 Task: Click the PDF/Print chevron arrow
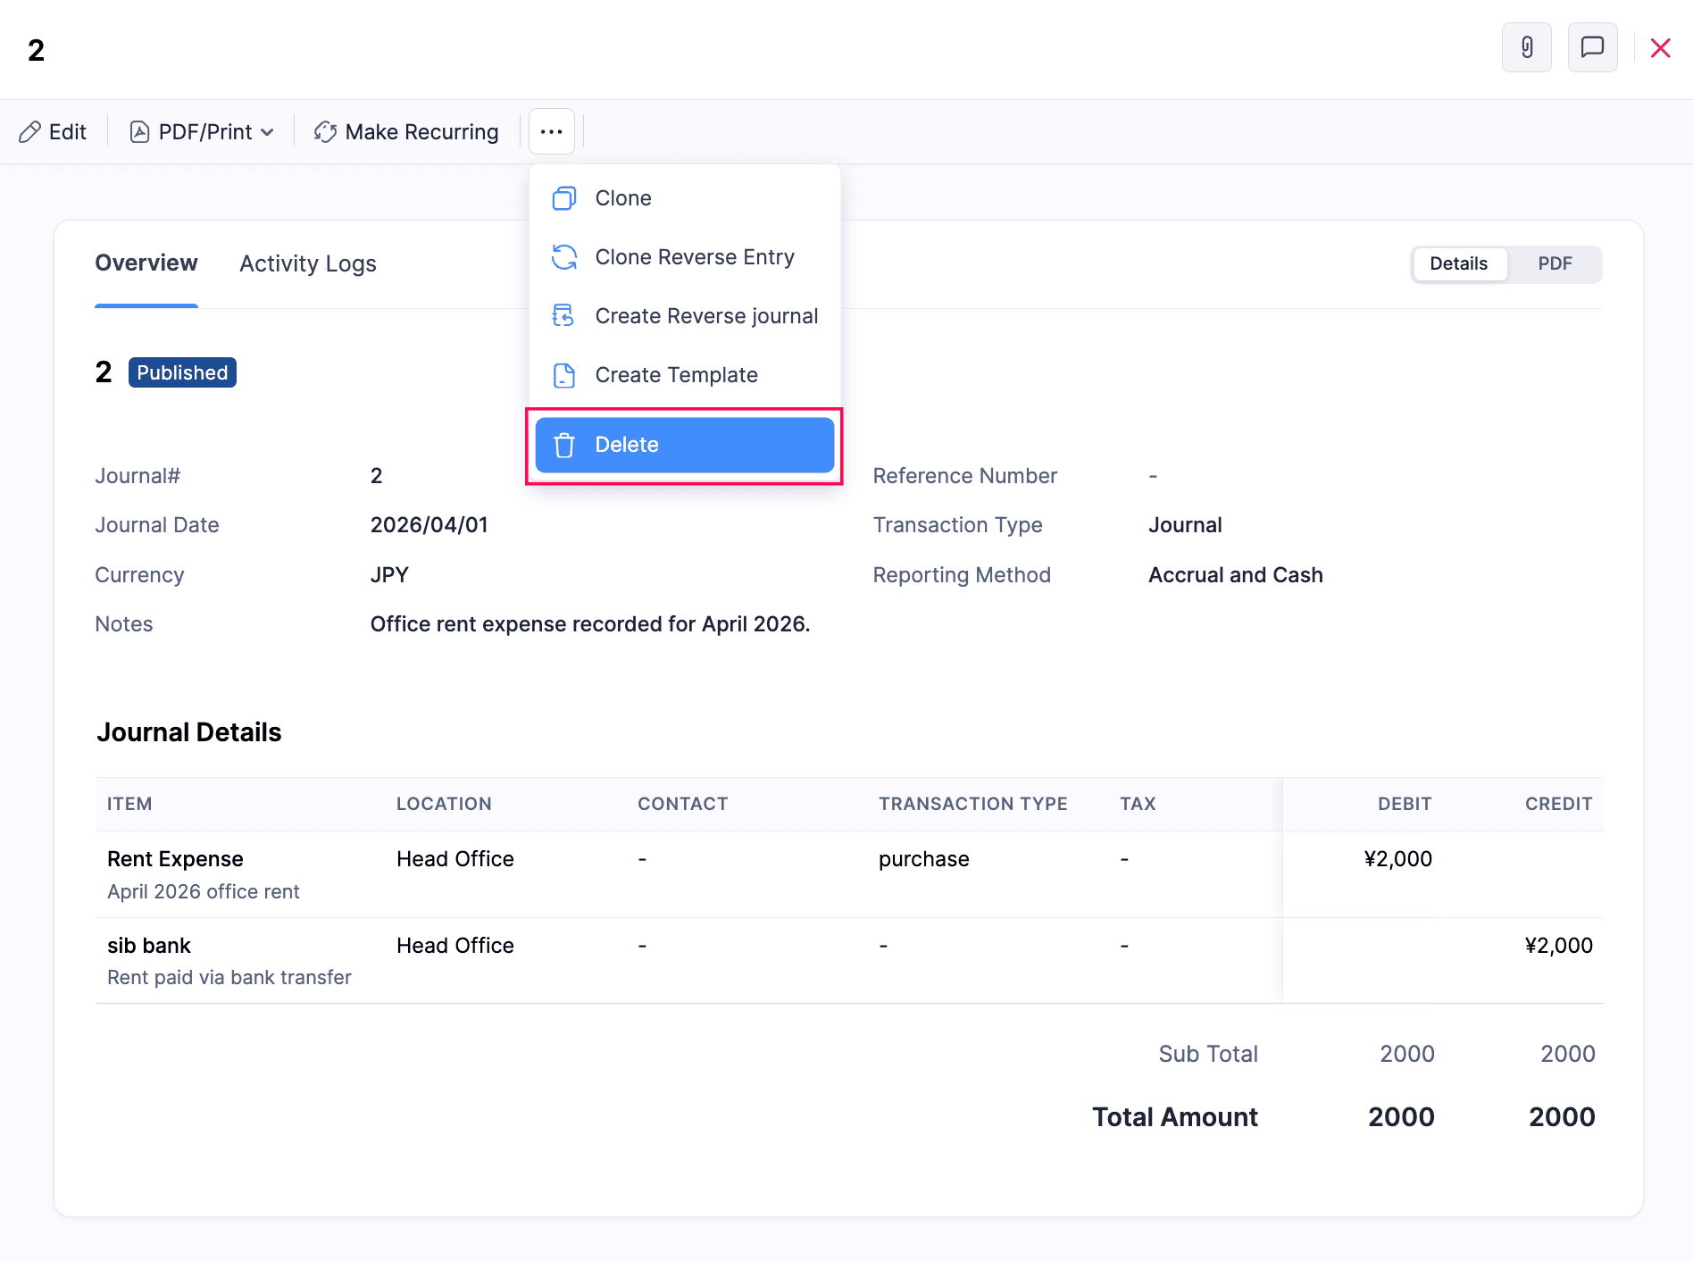click(x=267, y=132)
